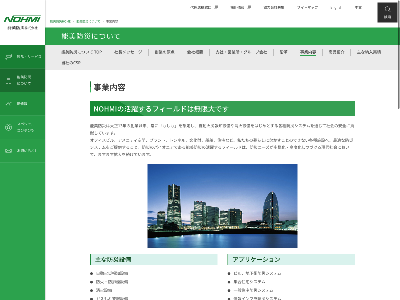Image resolution: width=400 pixels, height=300 pixels.
Task: Click the 能美防災について document icon
Action: click(x=8, y=80)
